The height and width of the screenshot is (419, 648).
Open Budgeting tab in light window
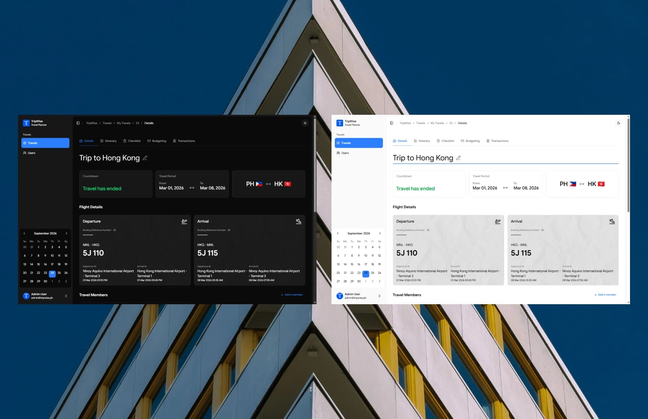(470, 141)
